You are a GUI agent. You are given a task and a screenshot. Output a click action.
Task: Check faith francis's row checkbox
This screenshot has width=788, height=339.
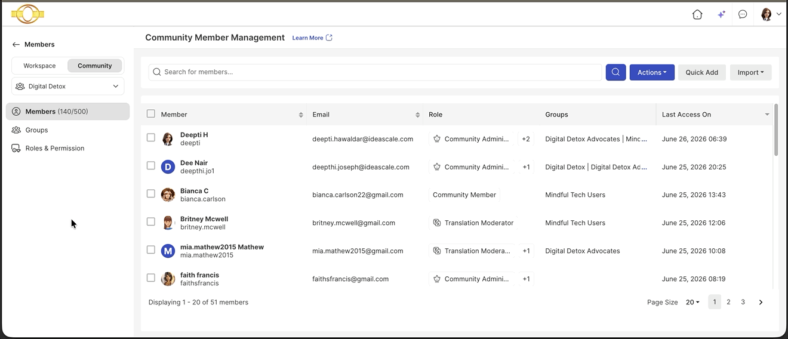pyautogui.click(x=151, y=278)
